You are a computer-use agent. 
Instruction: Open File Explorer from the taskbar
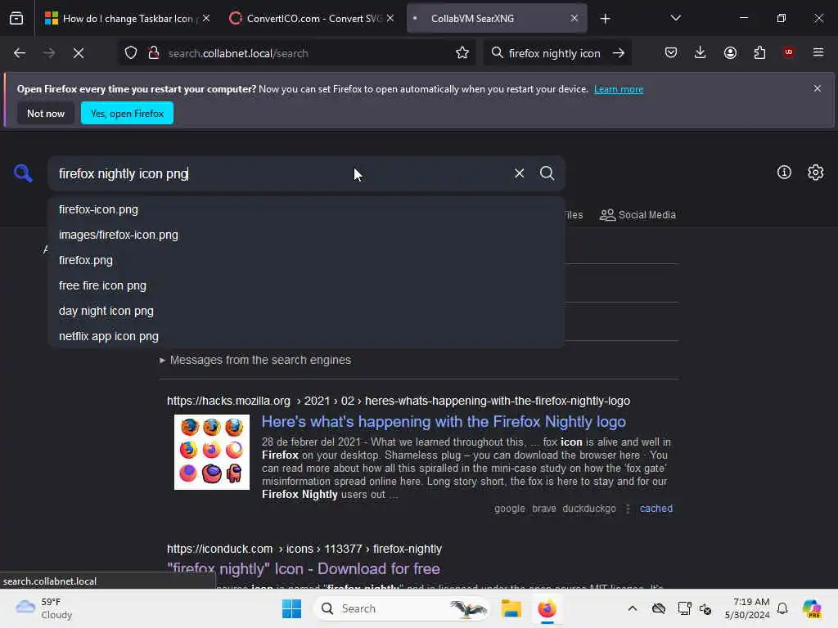(x=511, y=608)
